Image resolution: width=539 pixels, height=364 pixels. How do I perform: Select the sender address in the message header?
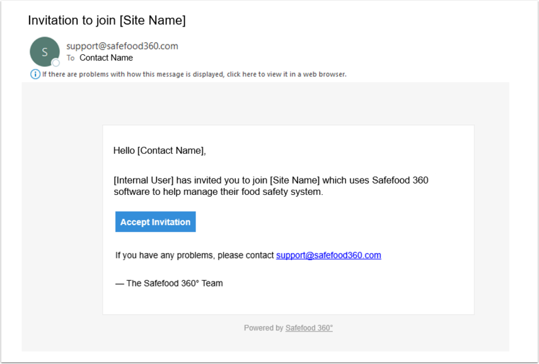[122, 45]
